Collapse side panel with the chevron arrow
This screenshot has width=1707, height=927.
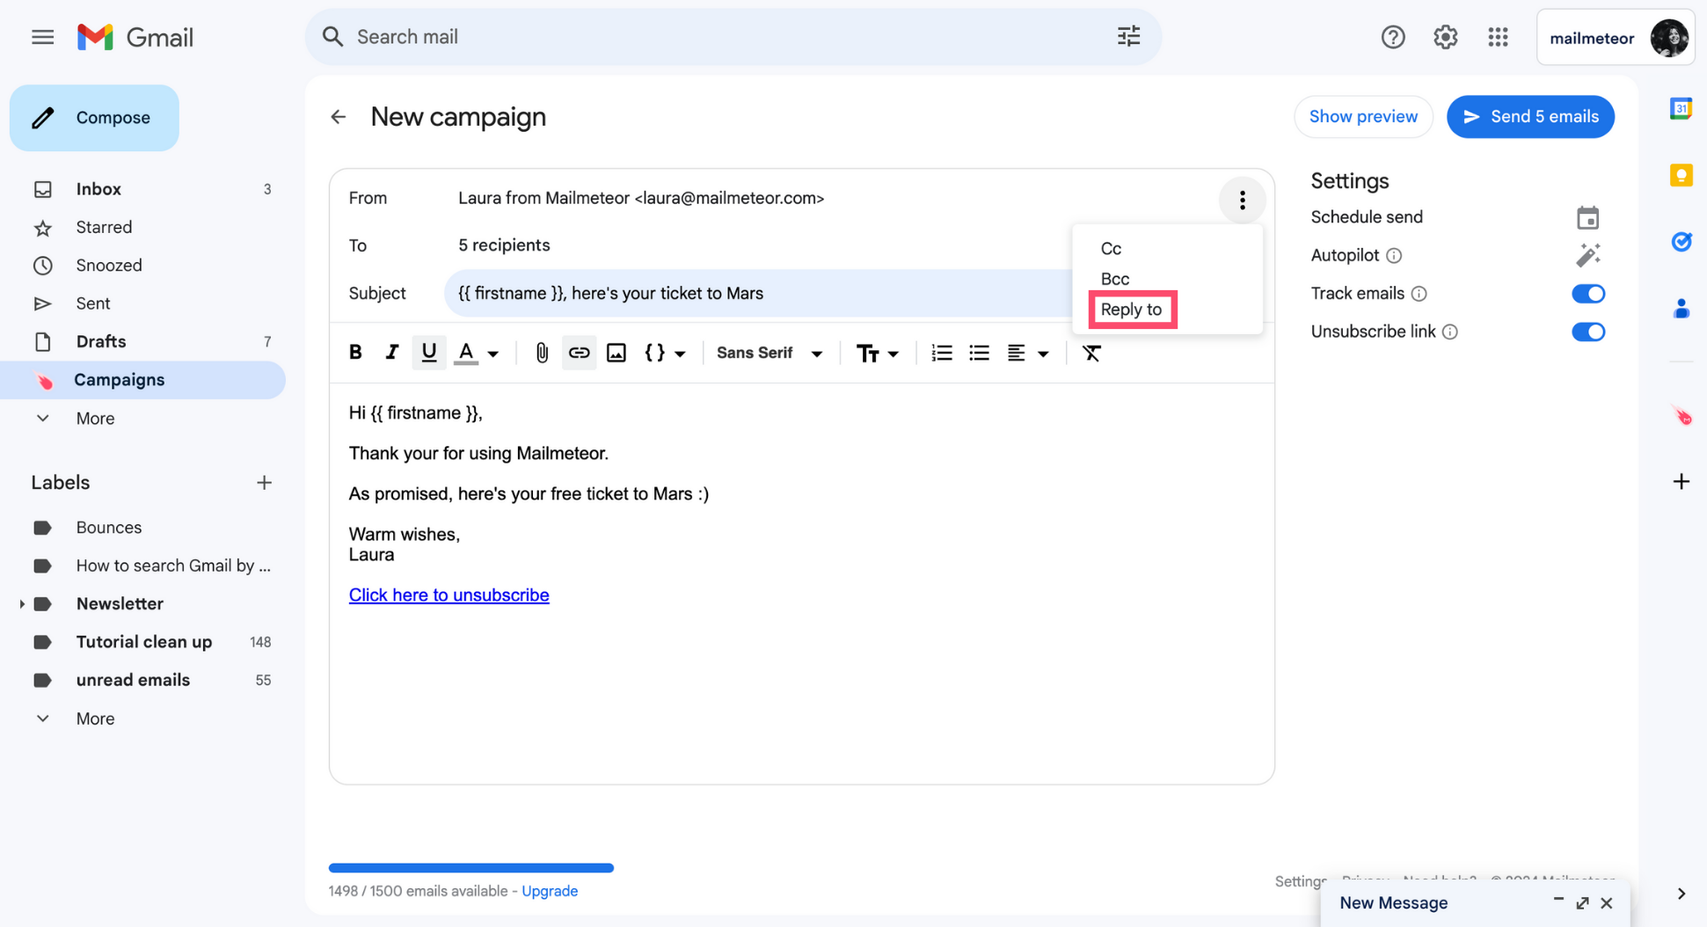click(1681, 894)
